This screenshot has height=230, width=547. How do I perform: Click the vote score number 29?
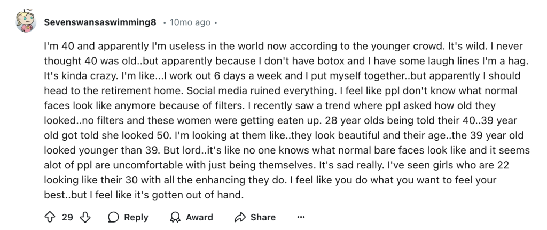(x=67, y=217)
